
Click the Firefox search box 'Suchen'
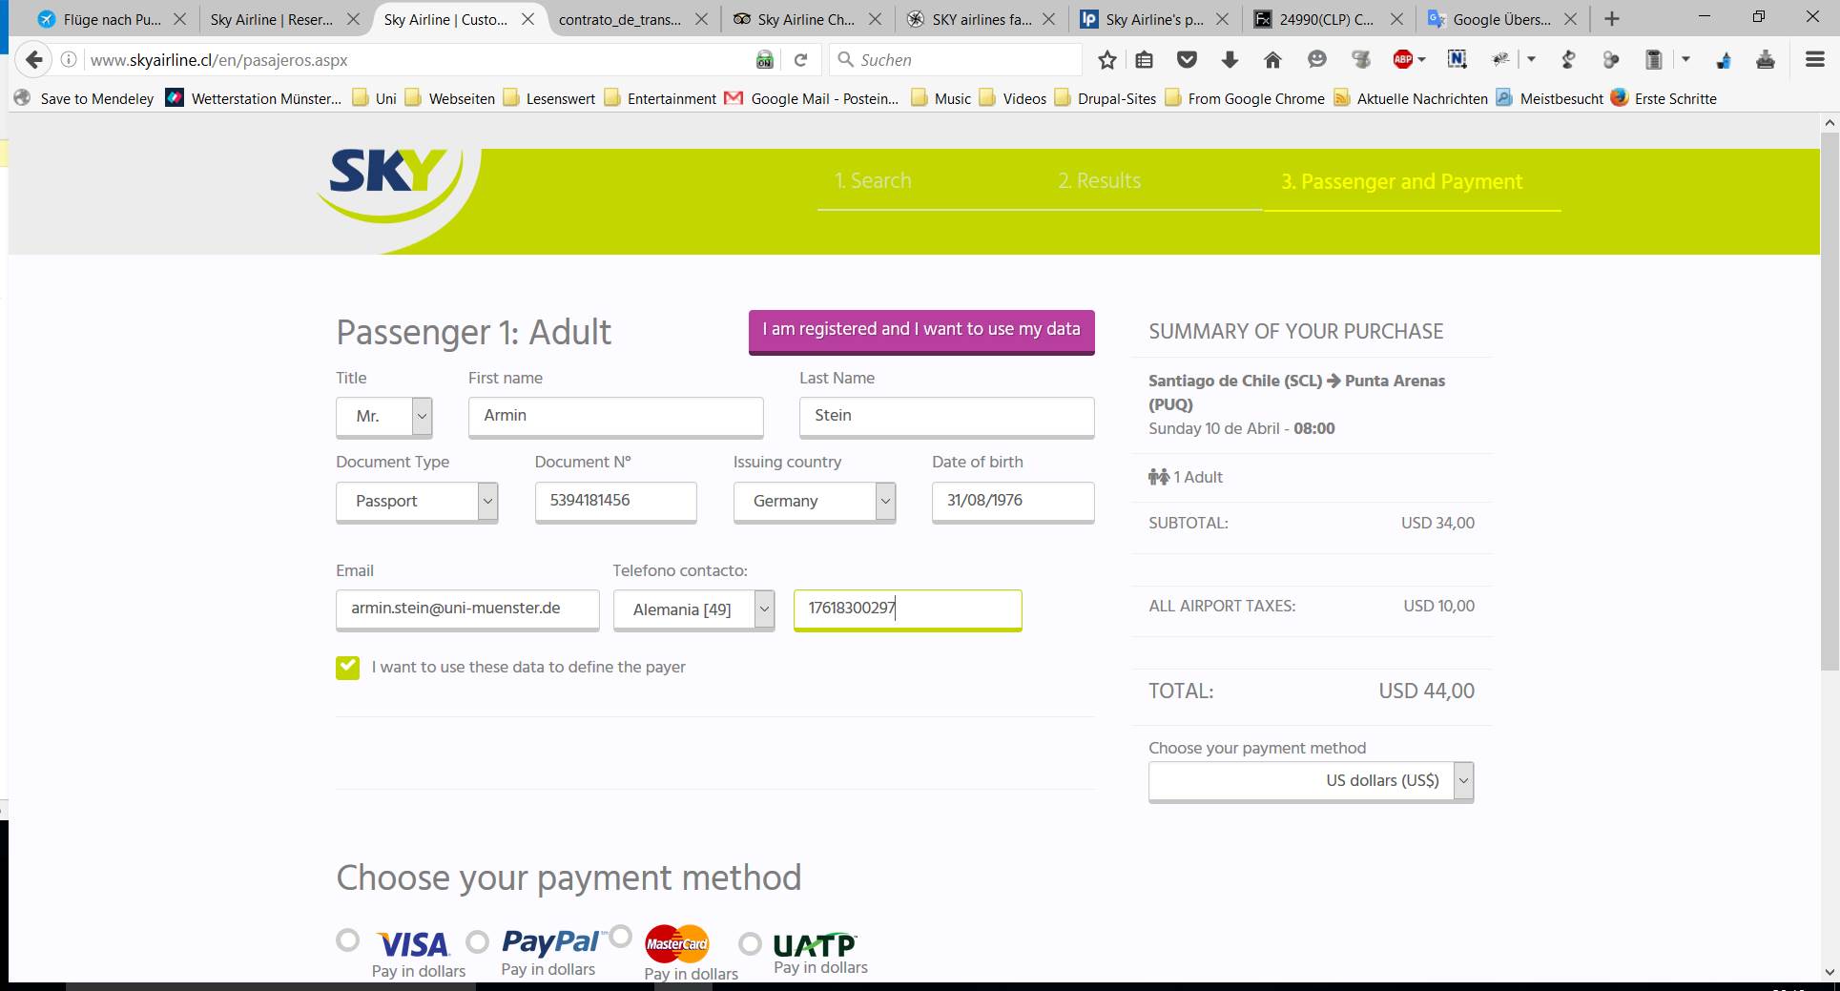(956, 60)
